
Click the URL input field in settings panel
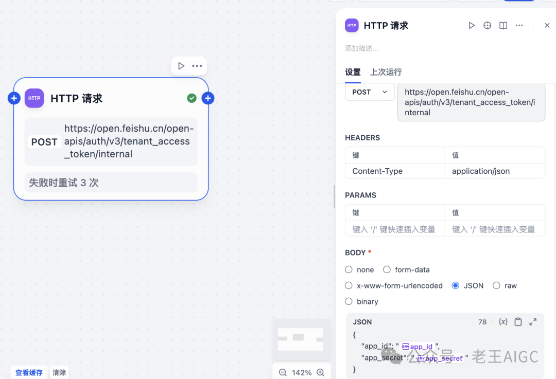(x=471, y=102)
